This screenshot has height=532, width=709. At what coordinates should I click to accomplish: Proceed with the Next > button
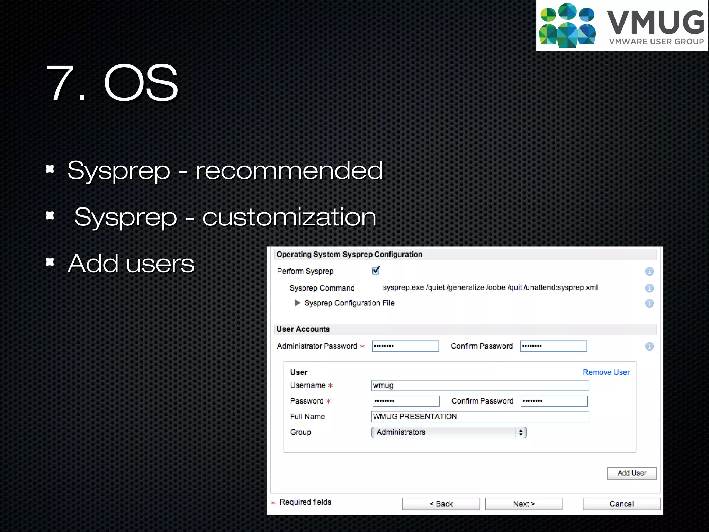pyautogui.click(x=524, y=504)
